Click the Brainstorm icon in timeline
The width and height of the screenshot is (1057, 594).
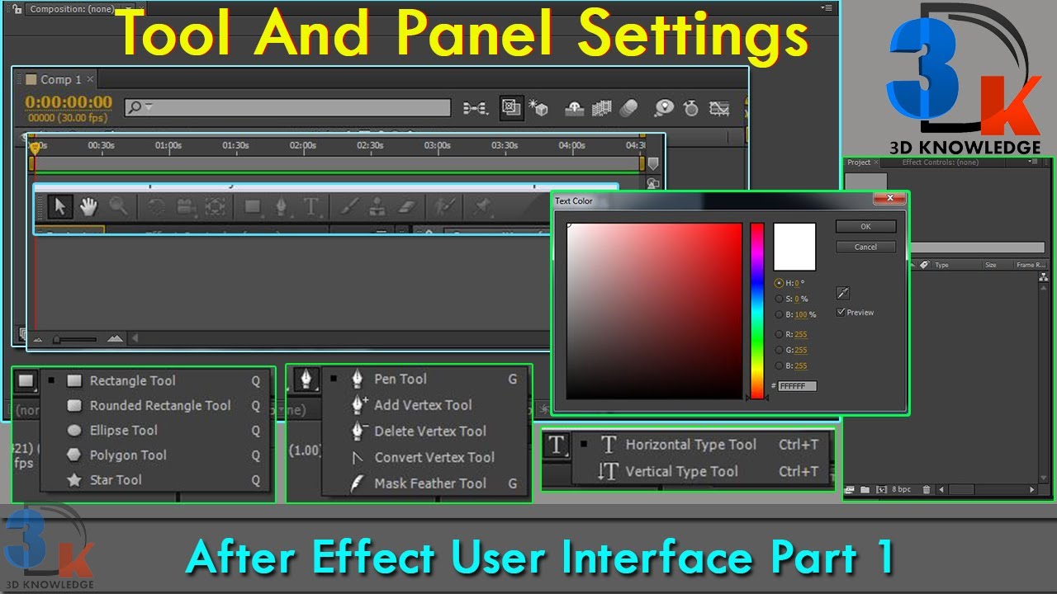pyautogui.click(x=665, y=108)
